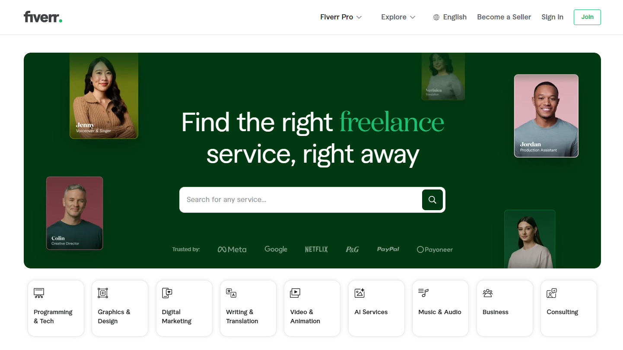Click the green Join button
This screenshot has width=623, height=350.
point(587,17)
